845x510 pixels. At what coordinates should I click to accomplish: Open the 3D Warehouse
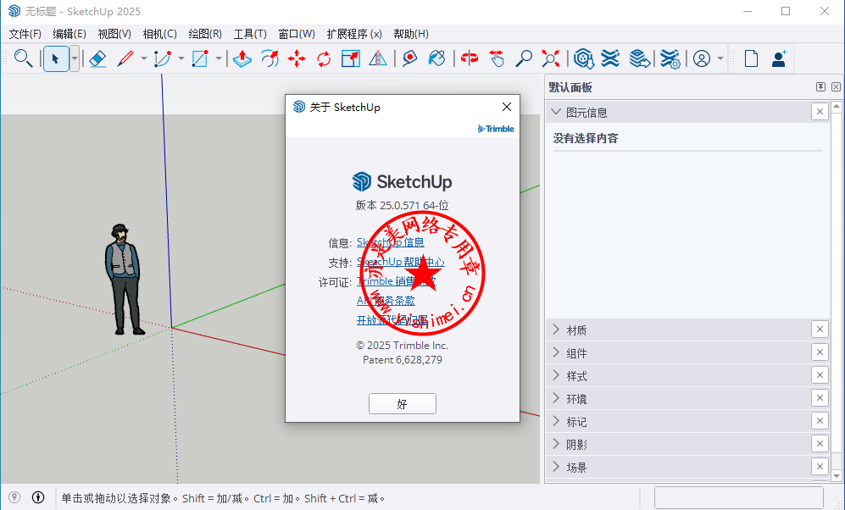pos(584,58)
